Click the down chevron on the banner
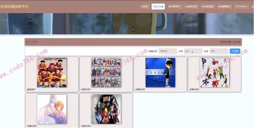The image size is (254, 128). point(133,29)
